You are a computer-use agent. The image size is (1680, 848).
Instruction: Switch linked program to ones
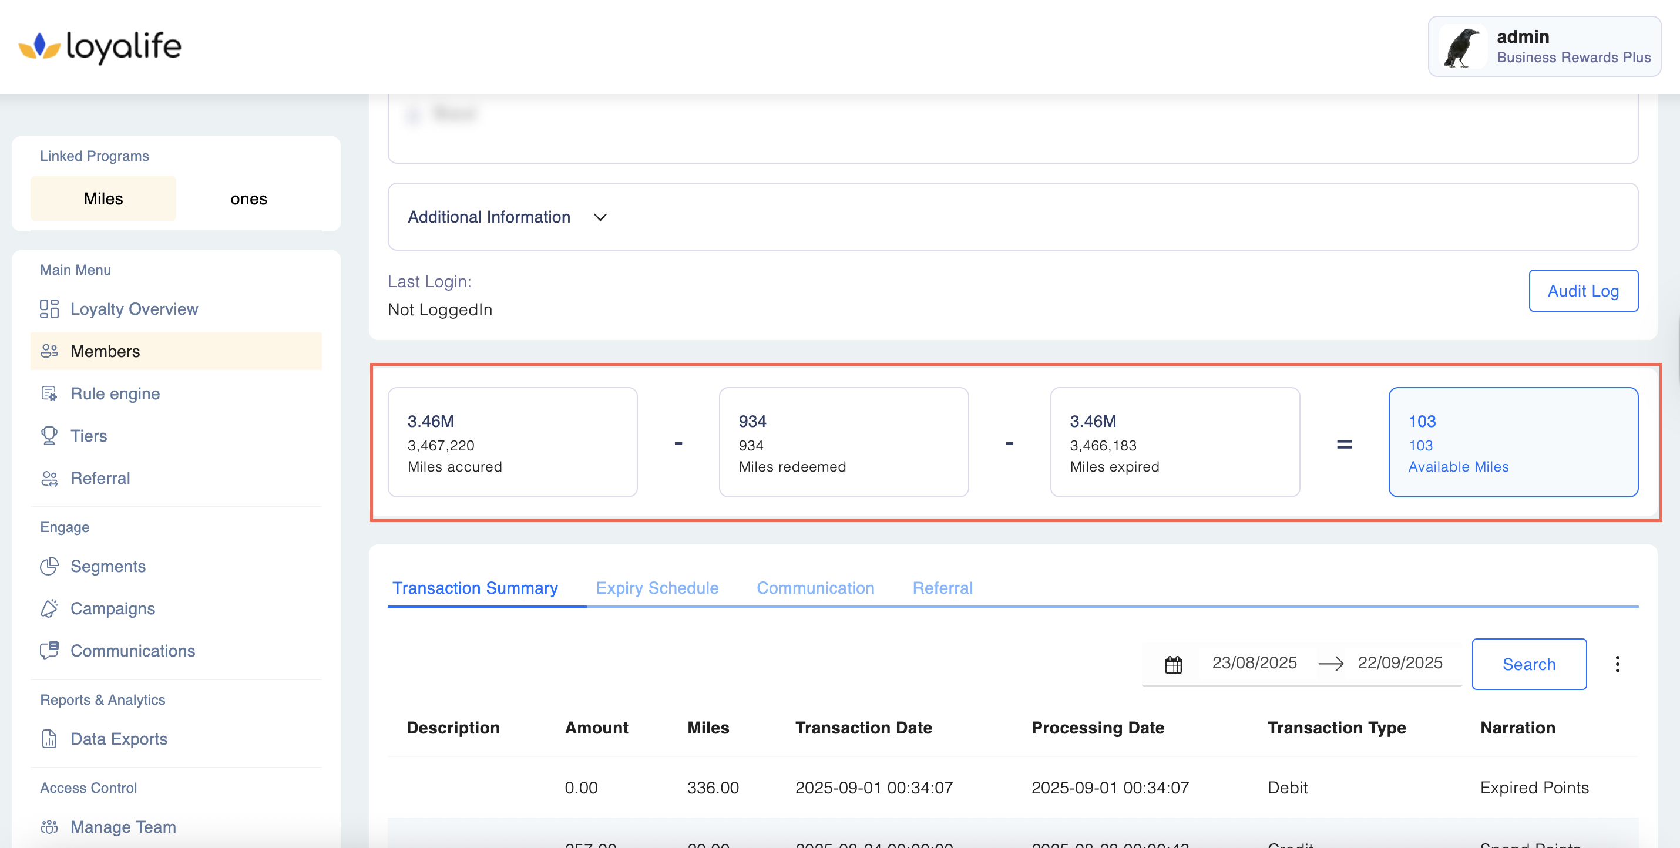248,199
